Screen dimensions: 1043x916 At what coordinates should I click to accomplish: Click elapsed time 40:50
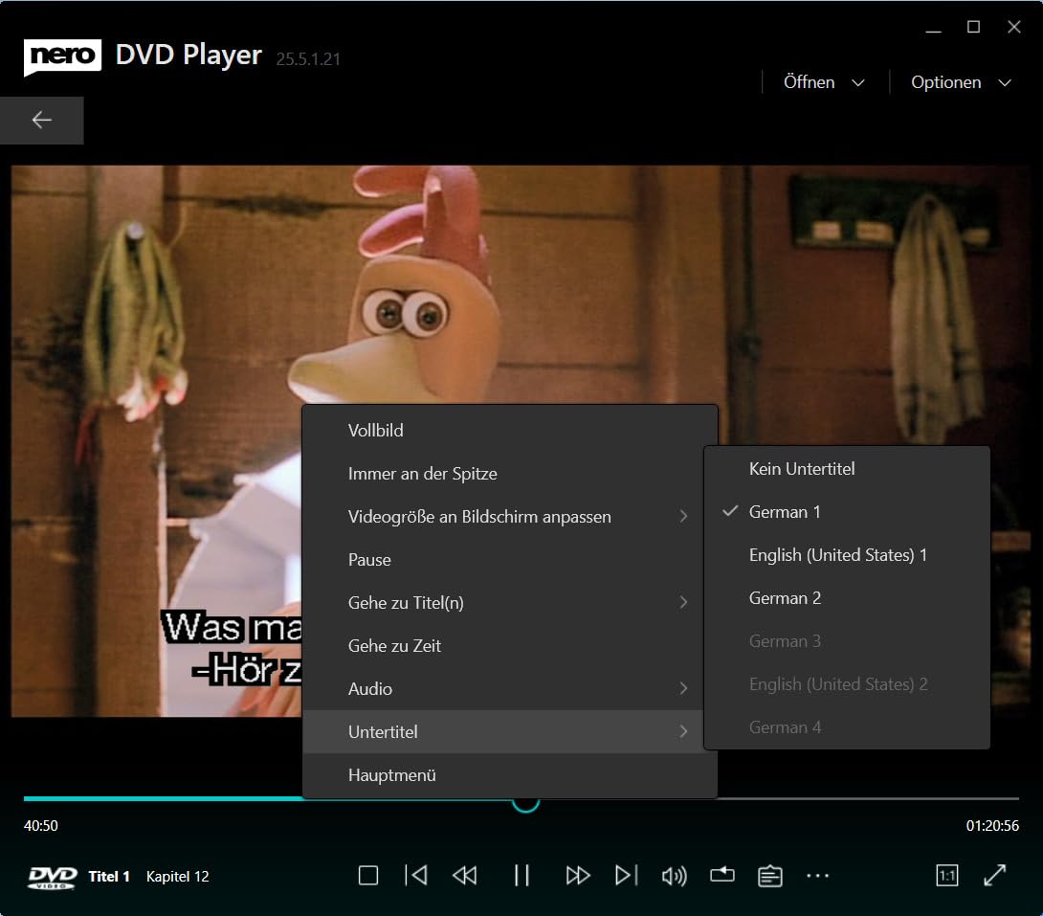[40, 825]
